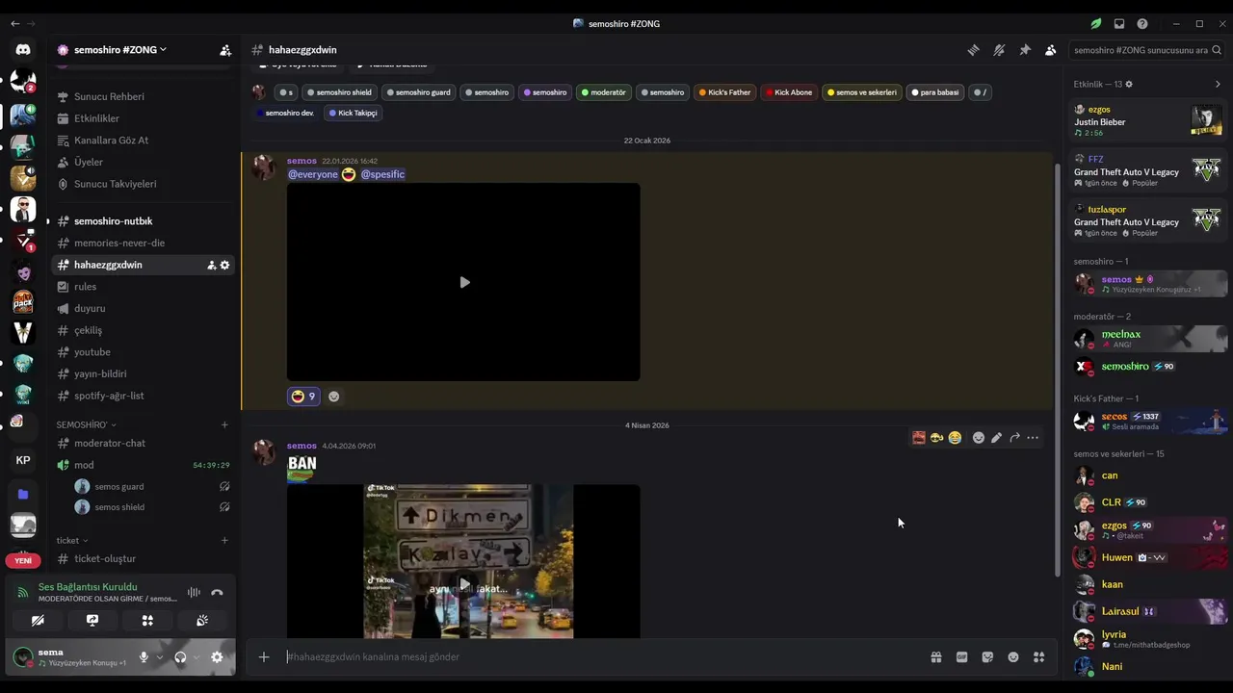Open pinned messages pin icon
This screenshot has width=1233, height=693.
(1025, 50)
